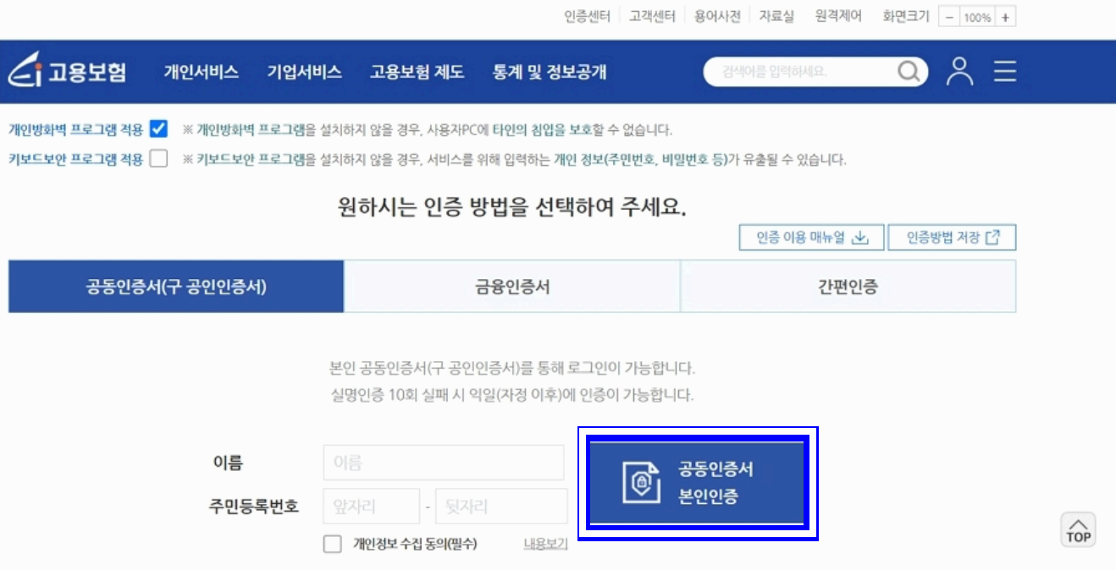Click the download icon beside 인증 이용 매뉴얼
This screenshot has height=570, width=1116.
point(860,238)
